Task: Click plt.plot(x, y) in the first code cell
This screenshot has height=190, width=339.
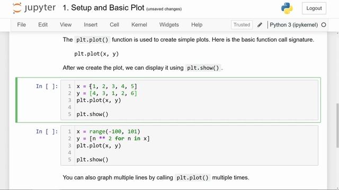Action: coord(99,100)
